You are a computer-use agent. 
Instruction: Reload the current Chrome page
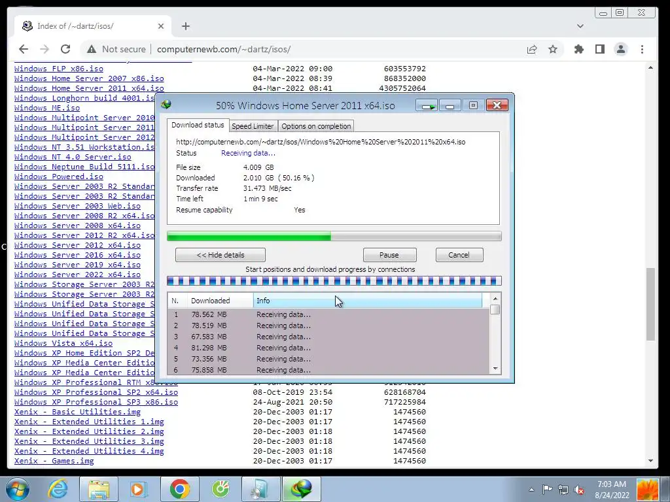coord(65,49)
